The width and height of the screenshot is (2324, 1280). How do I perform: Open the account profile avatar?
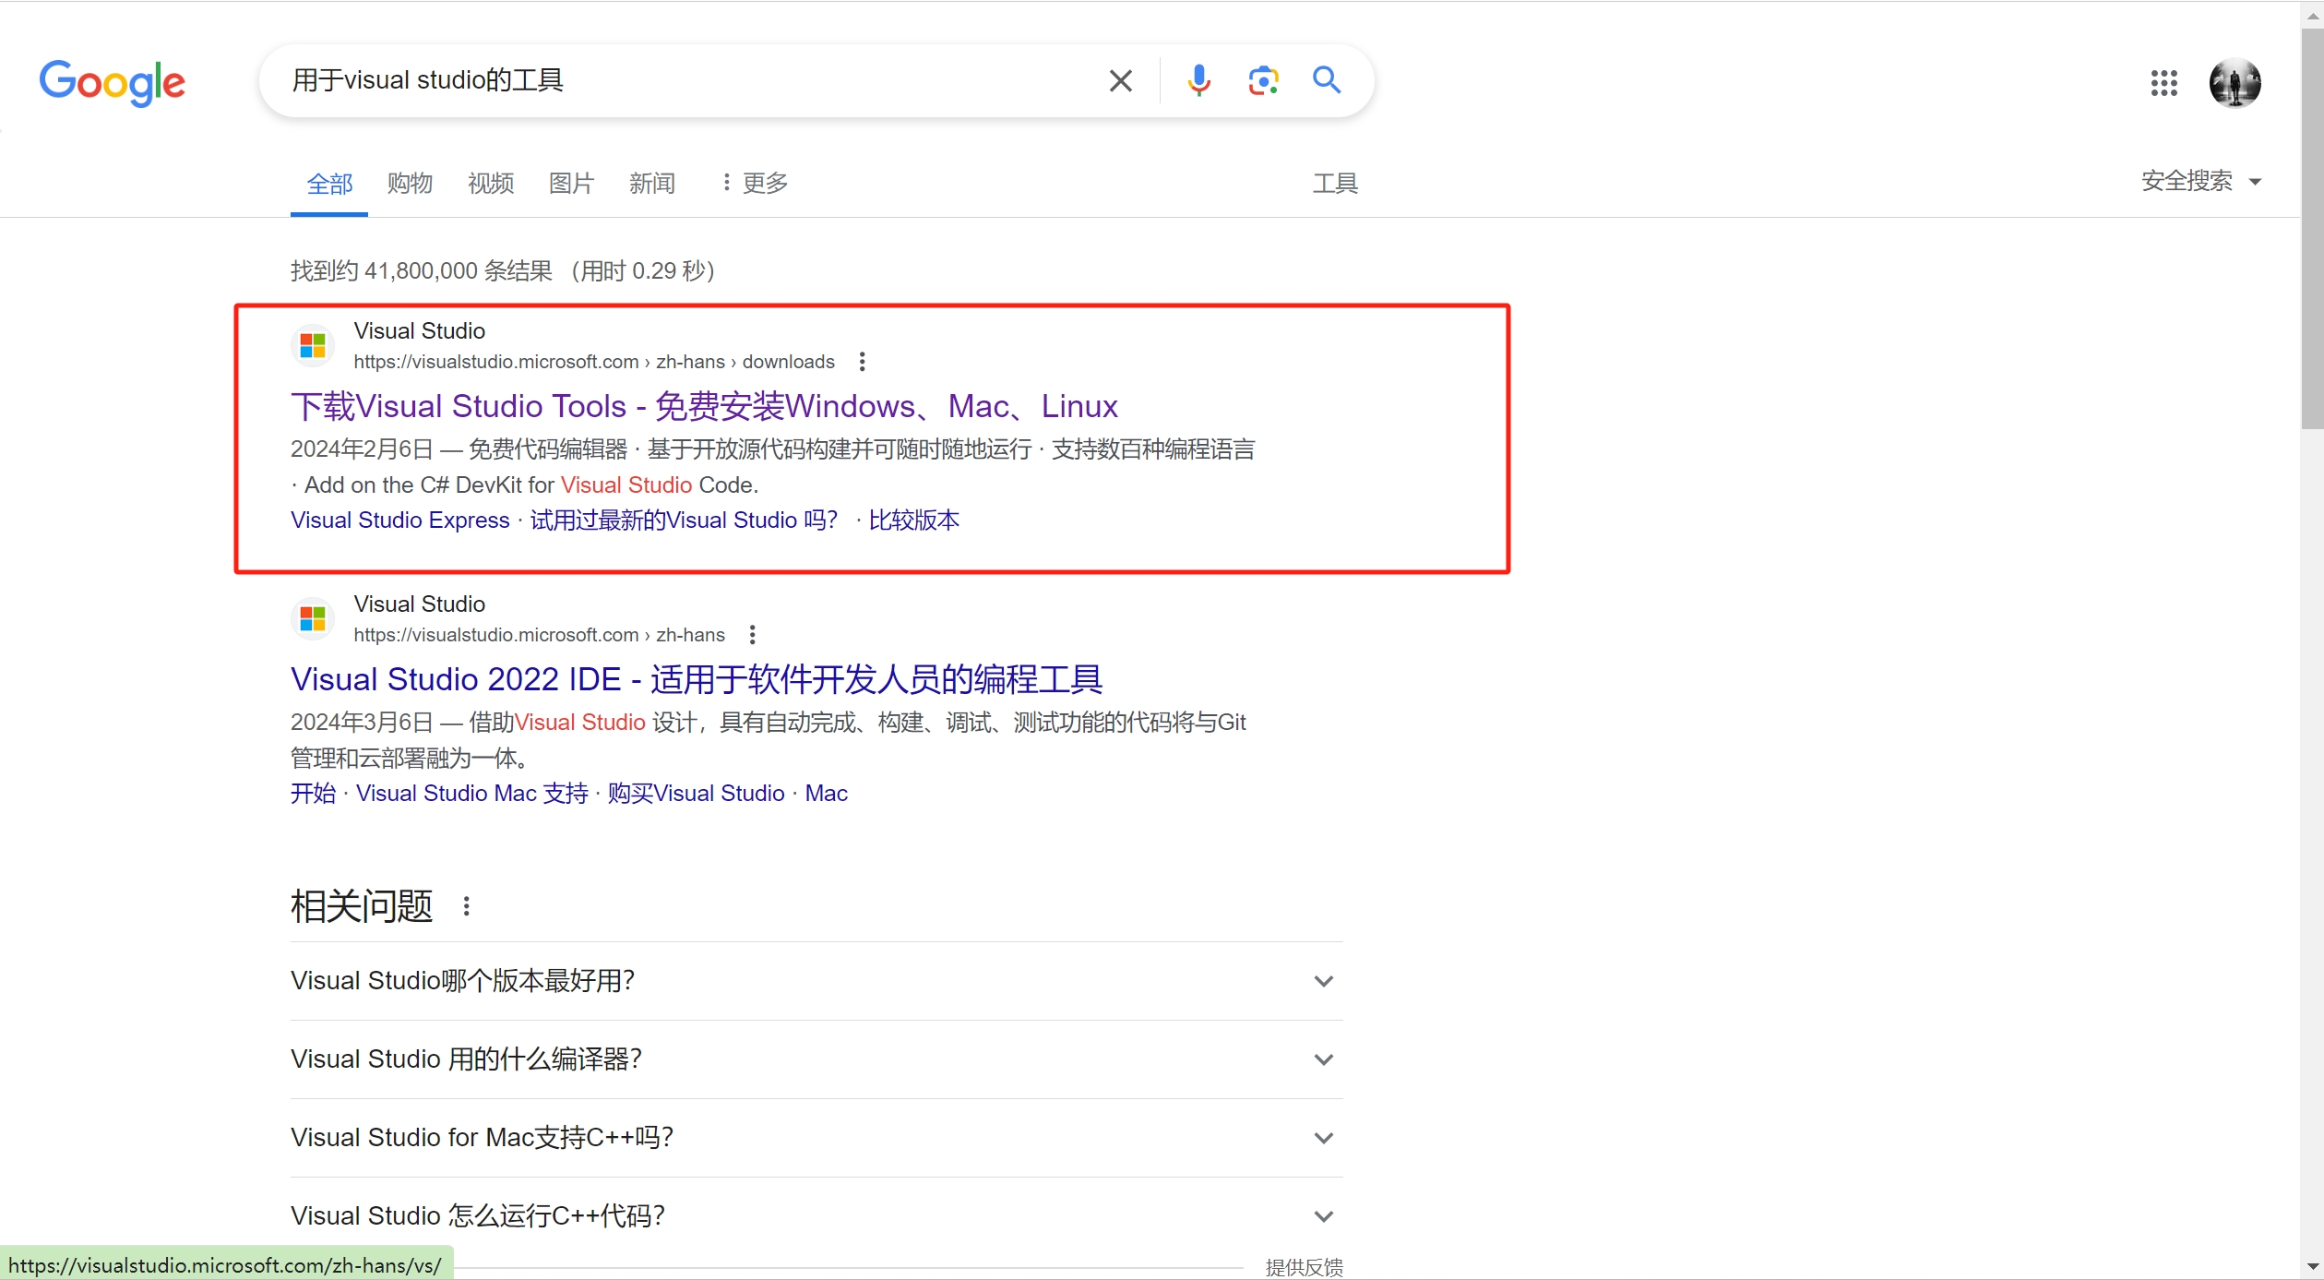click(2235, 83)
